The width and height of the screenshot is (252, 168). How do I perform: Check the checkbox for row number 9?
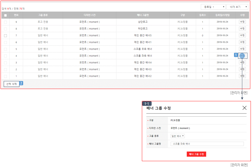[5, 22]
